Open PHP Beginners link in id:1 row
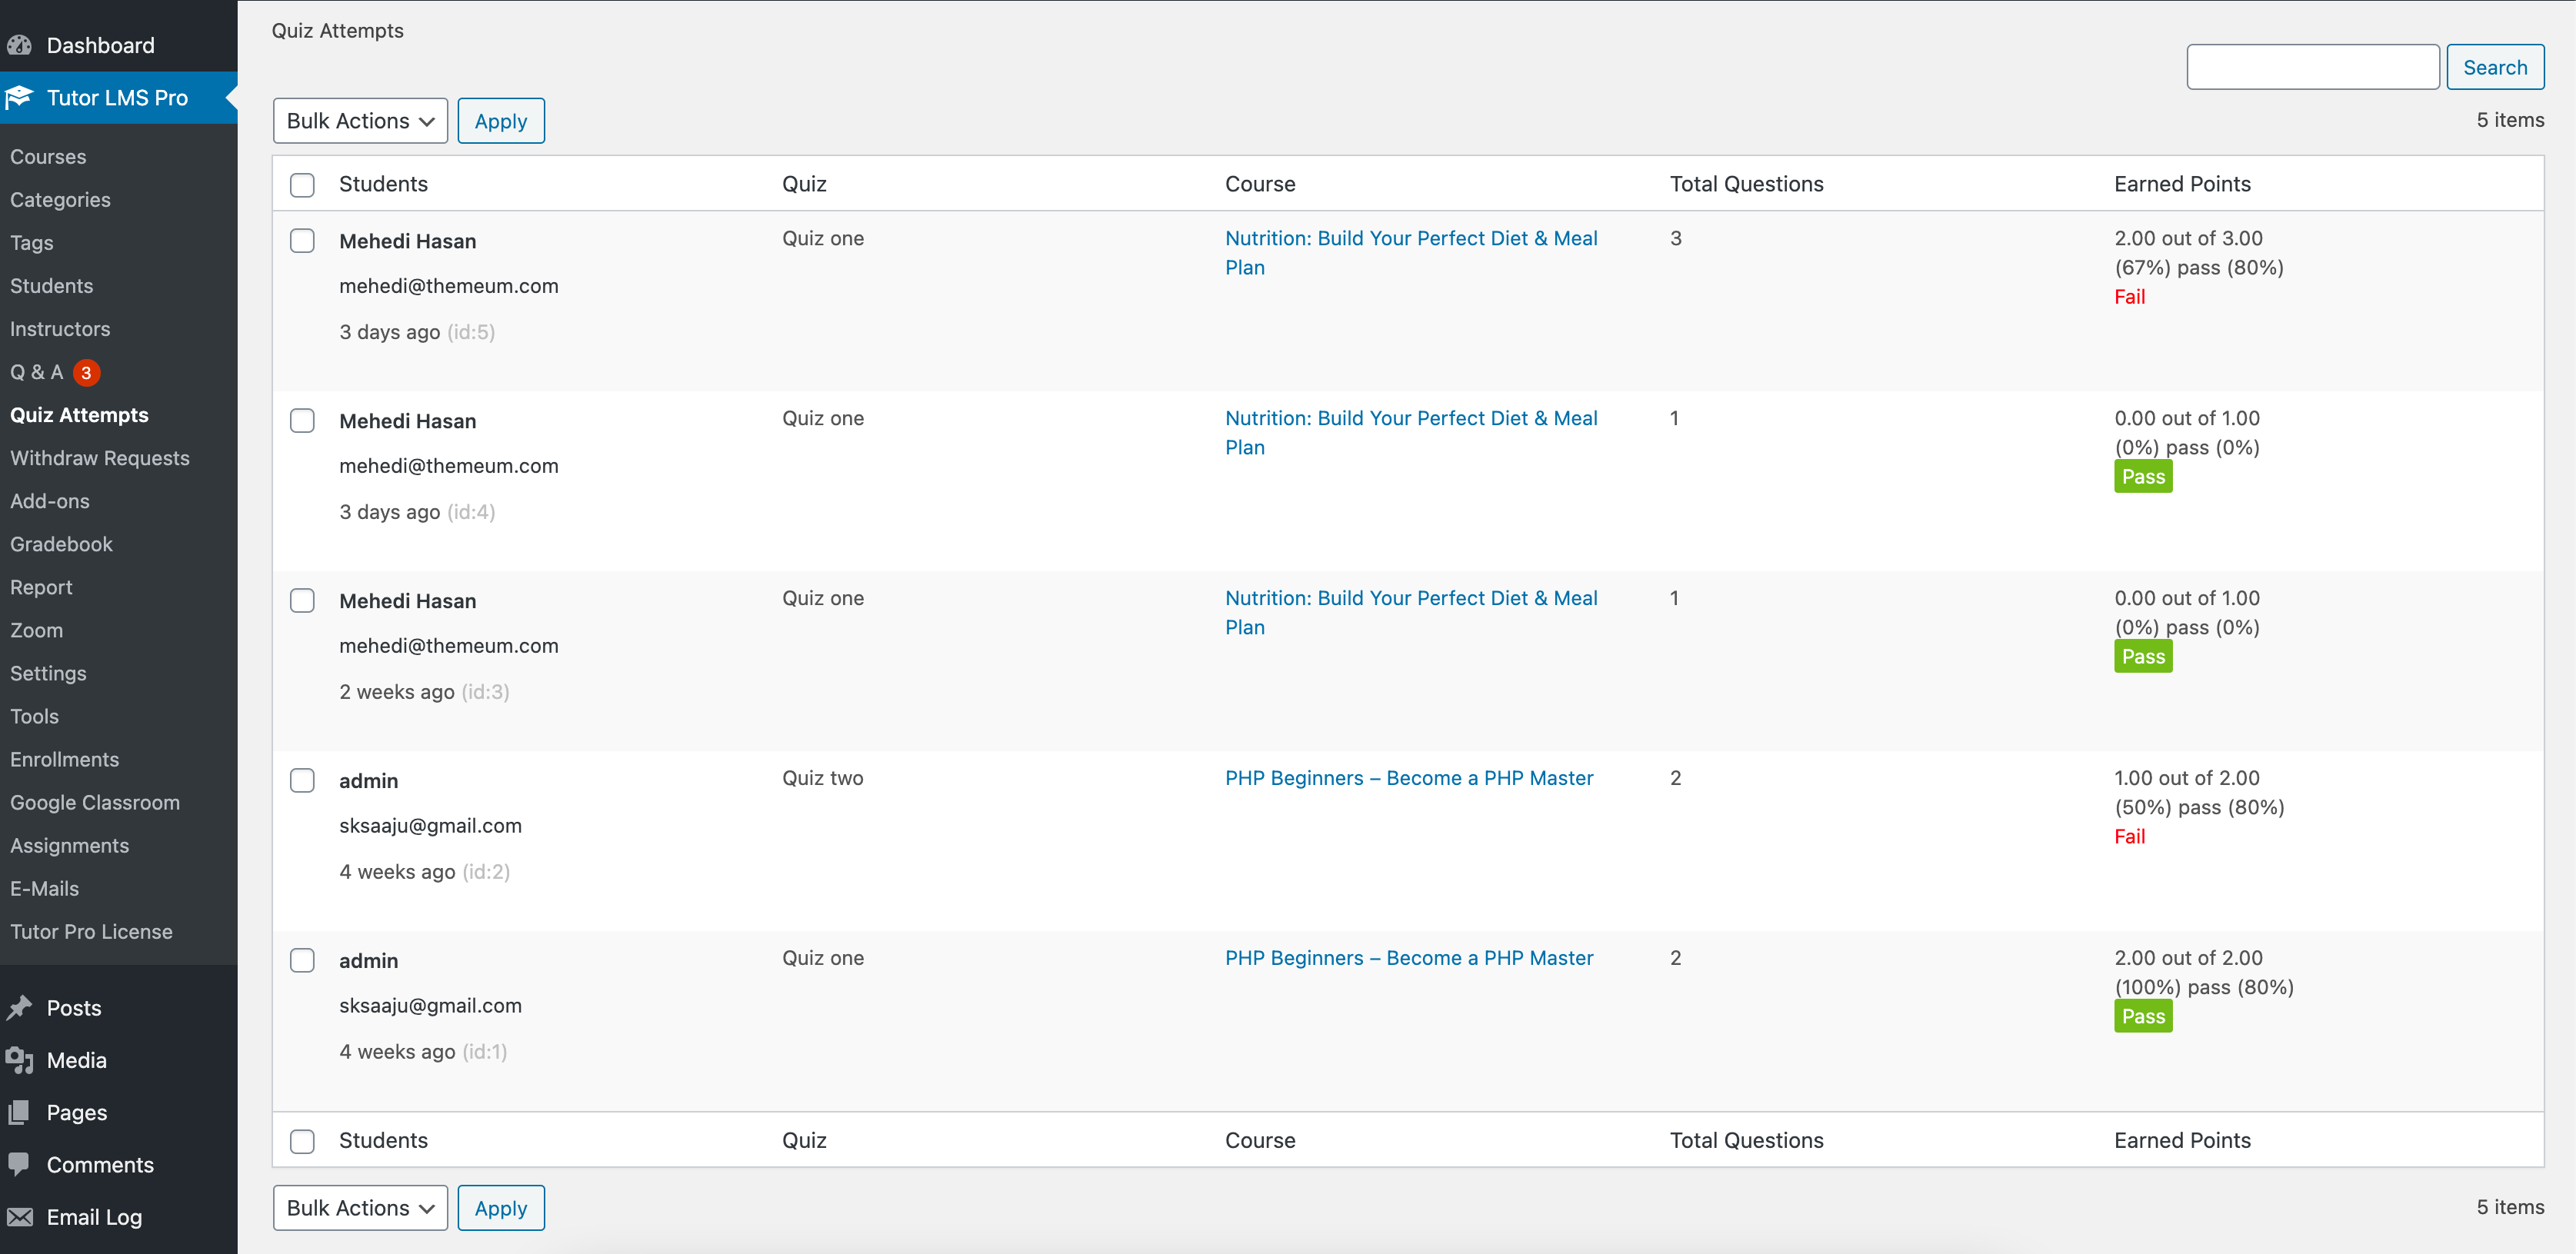Image resolution: width=2576 pixels, height=1254 pixels. [1409, 957]
